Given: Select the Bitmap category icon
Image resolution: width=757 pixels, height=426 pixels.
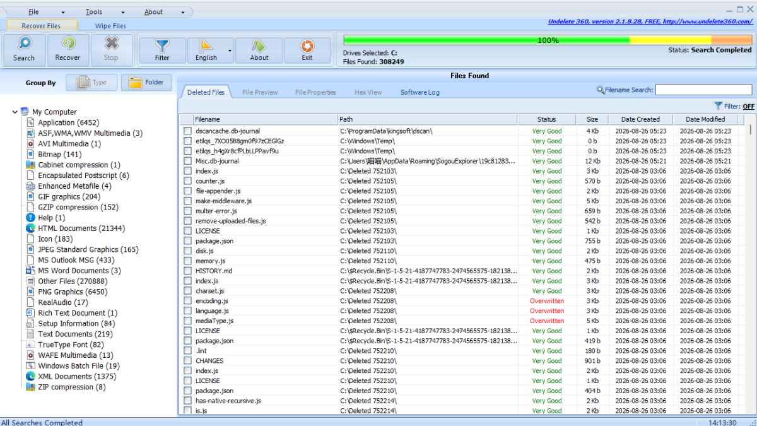Looking at the screenshot, I should point(30,154).
